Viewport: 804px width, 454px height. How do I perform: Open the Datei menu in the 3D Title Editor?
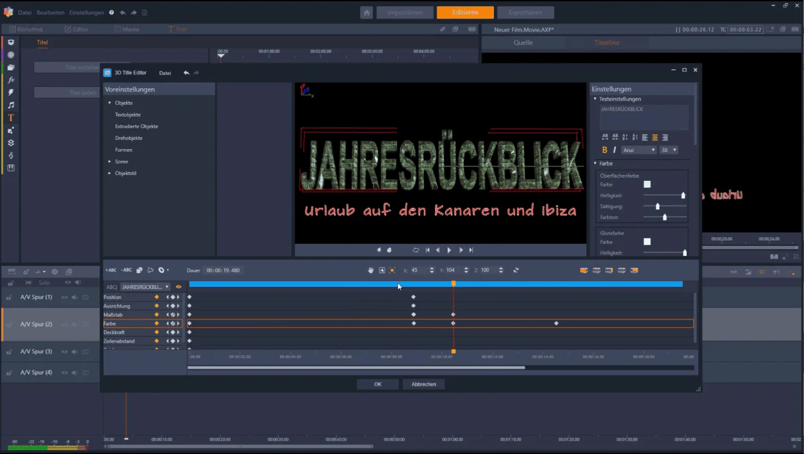165,73
